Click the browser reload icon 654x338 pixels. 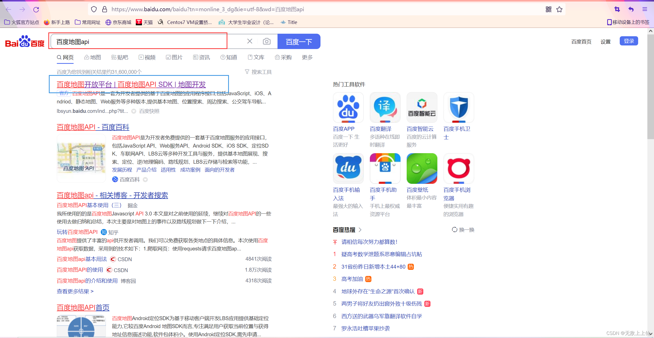pos(36,9)
